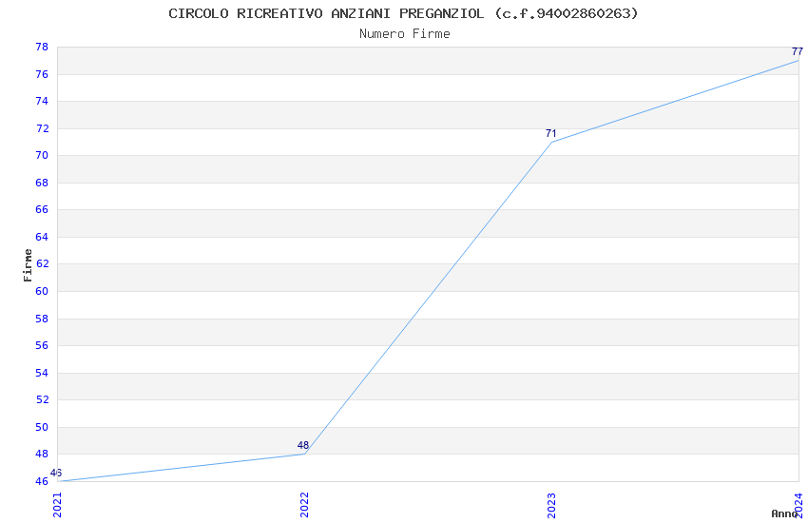Click y-axis tick value 72
808x523 pixels.
click(x=42, y=128)
